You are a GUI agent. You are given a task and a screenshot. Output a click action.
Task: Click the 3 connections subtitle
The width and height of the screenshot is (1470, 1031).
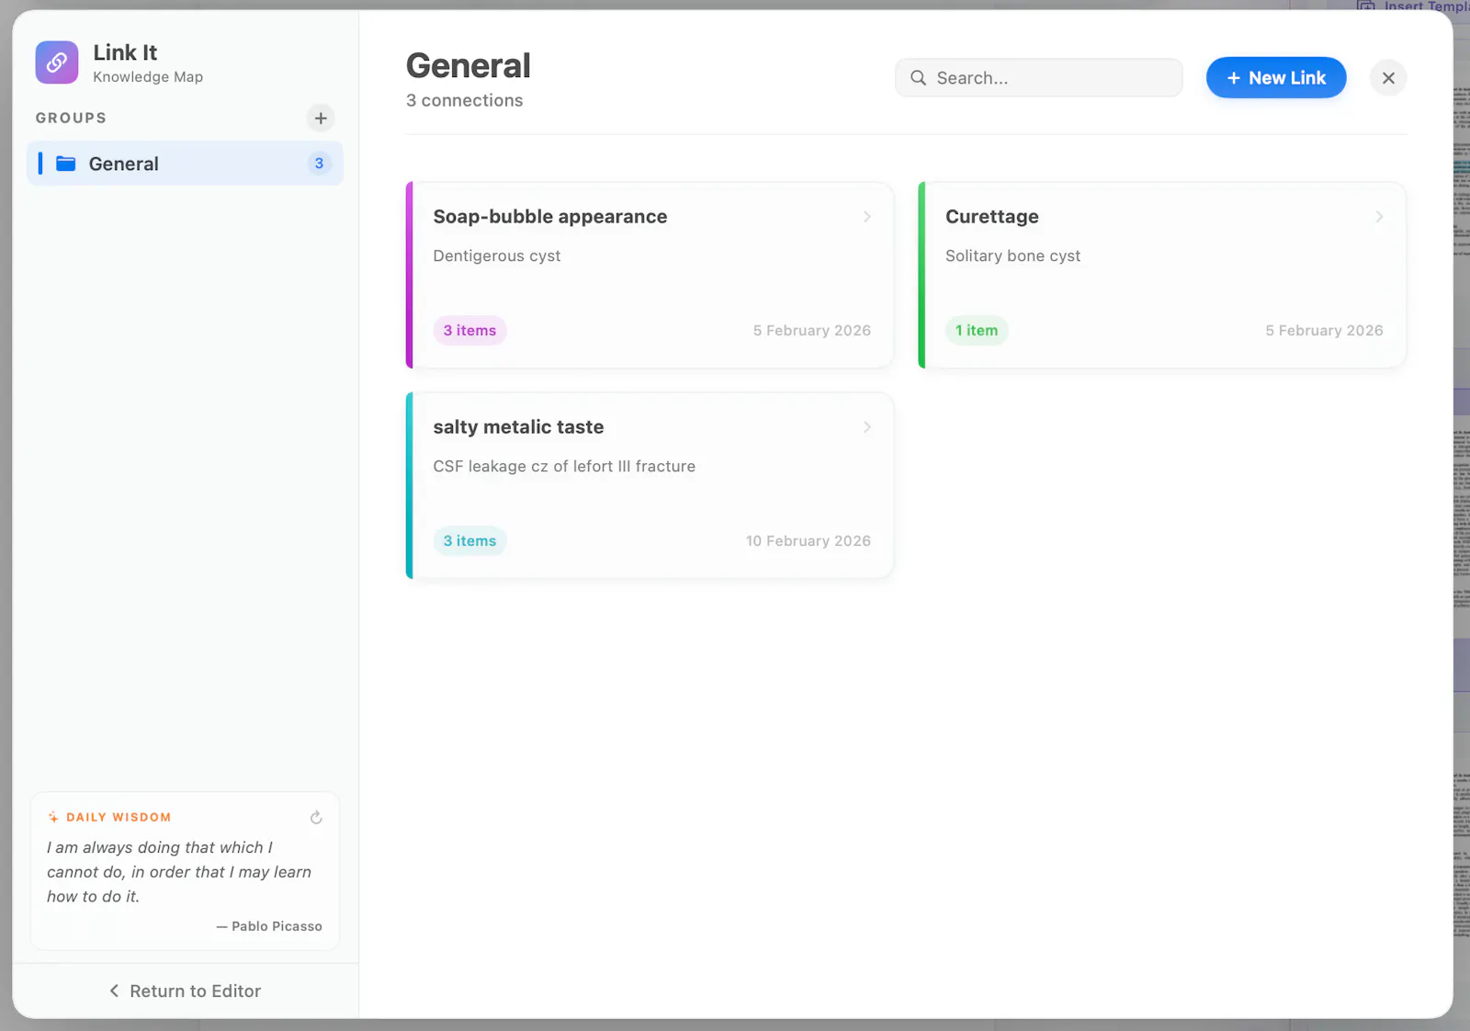[x=465, y=101]
